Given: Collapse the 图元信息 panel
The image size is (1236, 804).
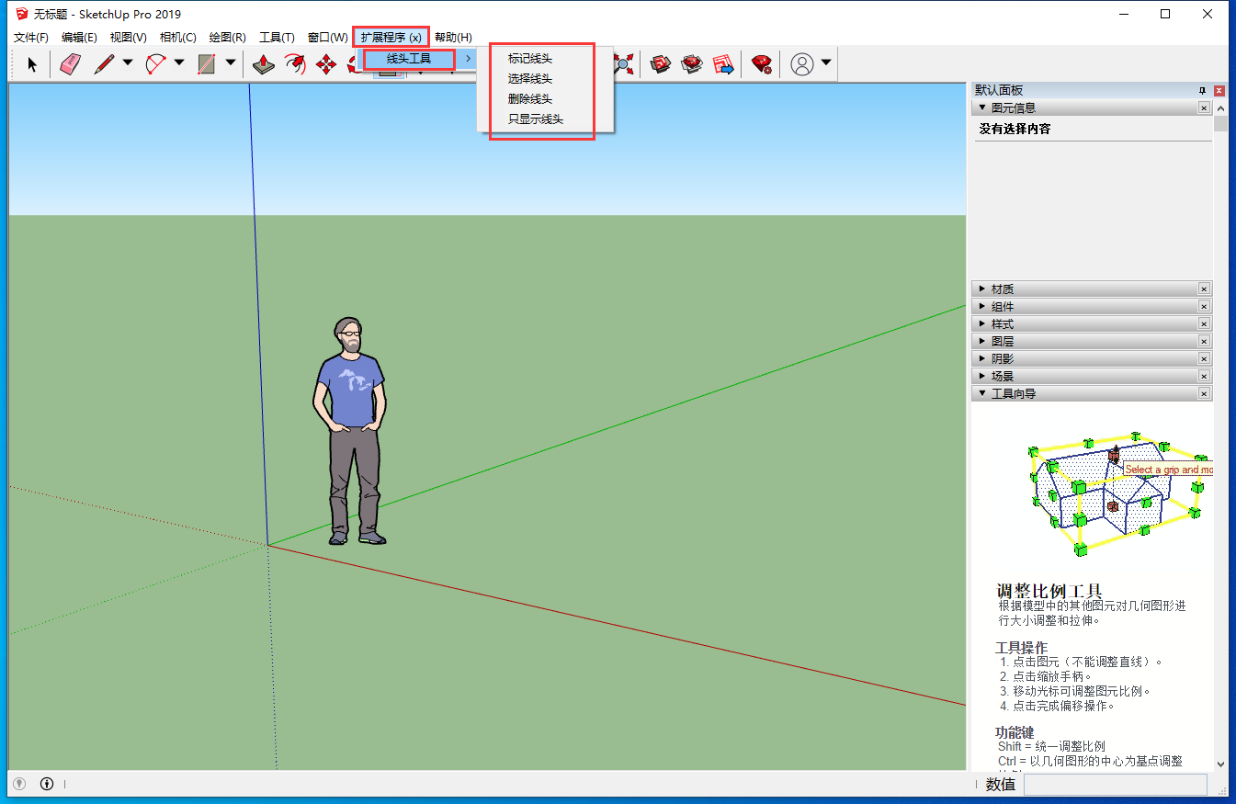Looking at the screenshot, I should pyautogui.click(x=981, y=108).
